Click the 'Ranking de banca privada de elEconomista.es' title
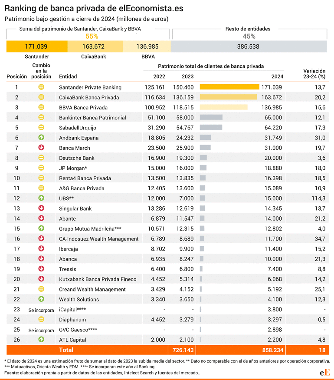Screen dimensions: 334x380 pyautogui.click(x=94, y=9)
